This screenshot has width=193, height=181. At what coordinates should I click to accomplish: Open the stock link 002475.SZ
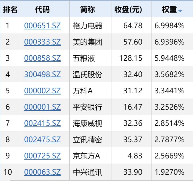[x=42, y=139]
